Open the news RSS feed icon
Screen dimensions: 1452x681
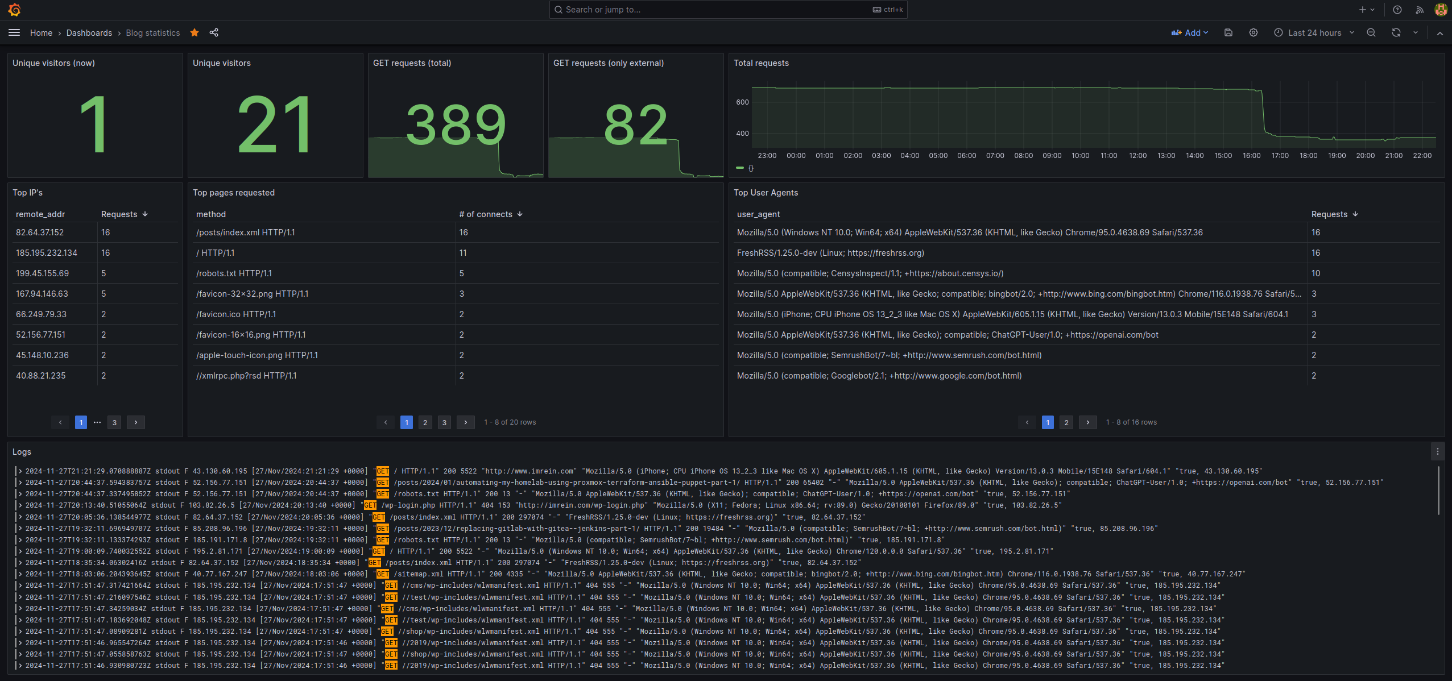coord(1420,10)
